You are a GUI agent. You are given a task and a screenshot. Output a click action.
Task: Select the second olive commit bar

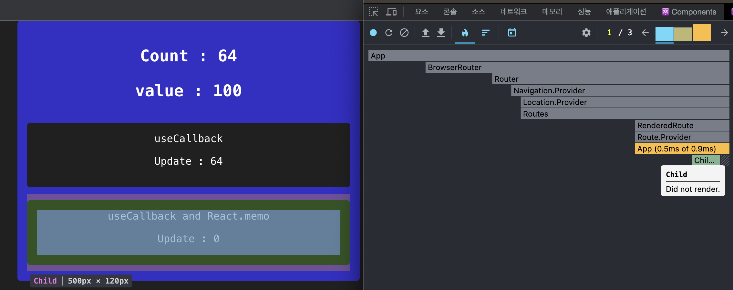coord(683,34)
